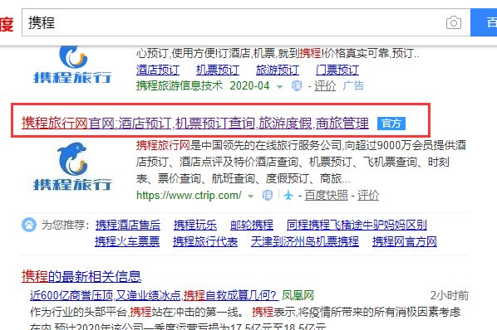Expand dropdown arrow next to 2020-04
This screenshot has width=497, height=330.
point(279,86)
